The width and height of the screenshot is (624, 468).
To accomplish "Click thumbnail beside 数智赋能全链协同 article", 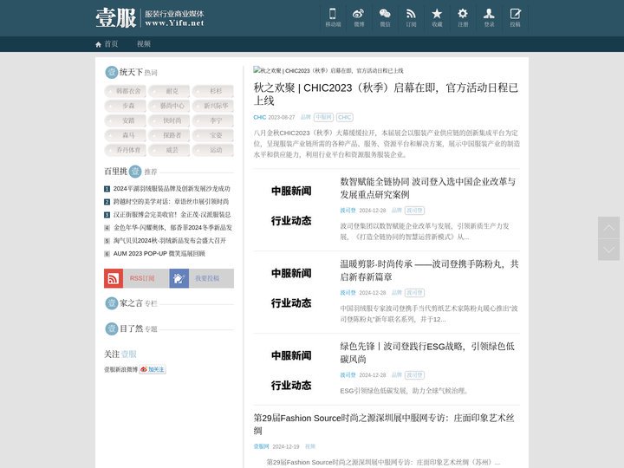I will [x=291, y=205].
